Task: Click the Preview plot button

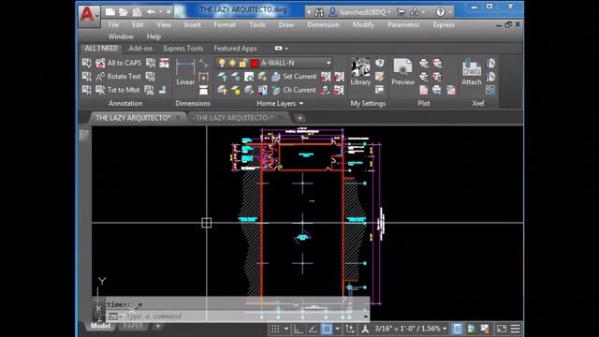Action: (402, 72)
